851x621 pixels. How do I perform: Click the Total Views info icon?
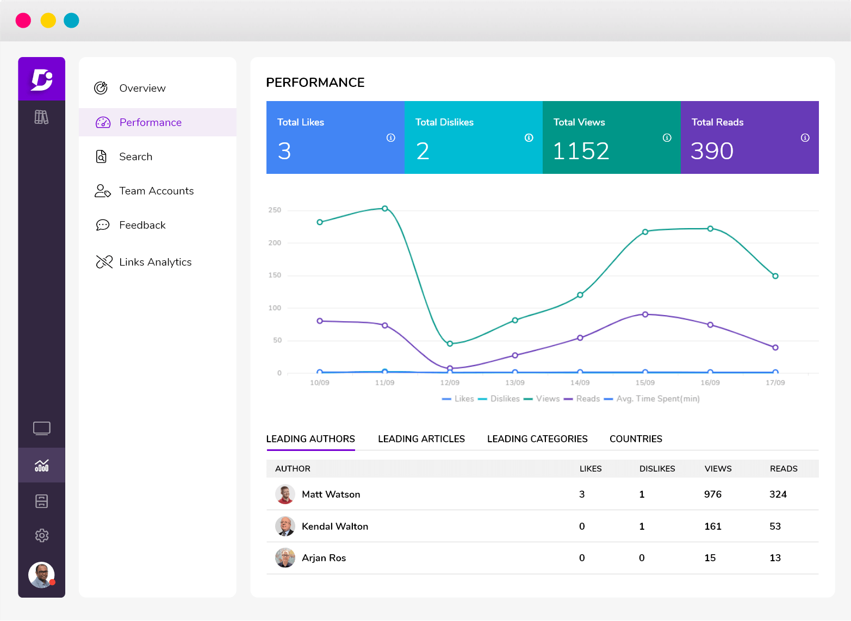667,138
